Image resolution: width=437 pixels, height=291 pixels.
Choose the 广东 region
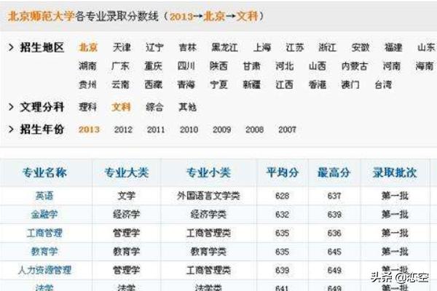coord(120,66)
